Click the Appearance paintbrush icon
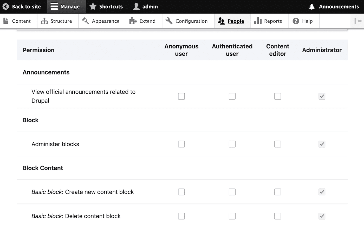 [x=86, y=21]
